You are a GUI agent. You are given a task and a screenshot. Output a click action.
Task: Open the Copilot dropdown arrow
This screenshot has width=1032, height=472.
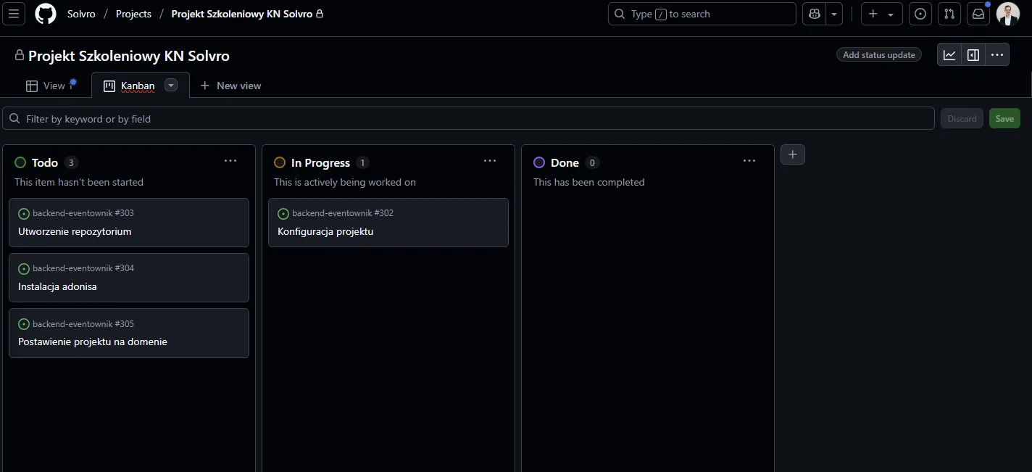tap(835, 14)
